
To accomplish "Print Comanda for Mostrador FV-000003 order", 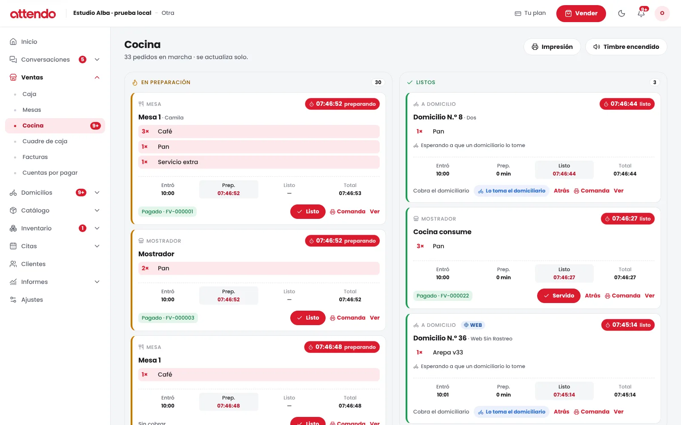I will [x=347, y=318].
